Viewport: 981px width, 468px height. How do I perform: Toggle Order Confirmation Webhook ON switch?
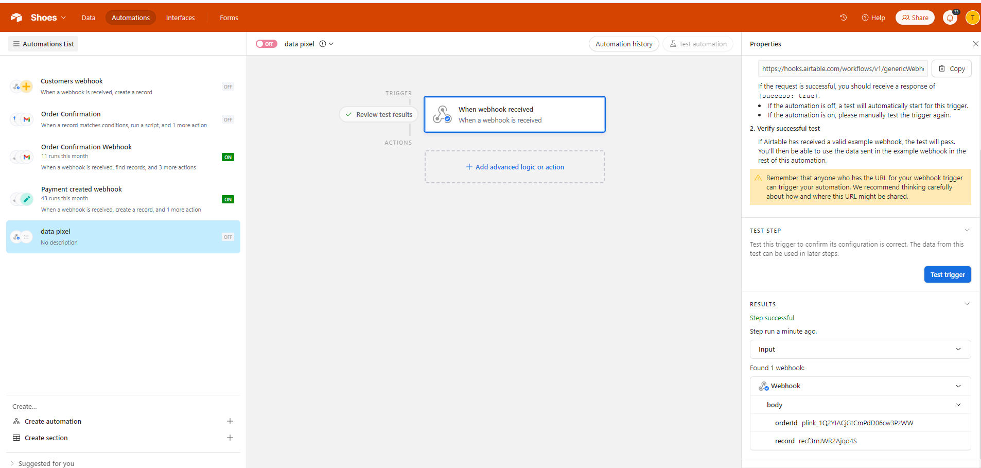(x=228, y=157)
